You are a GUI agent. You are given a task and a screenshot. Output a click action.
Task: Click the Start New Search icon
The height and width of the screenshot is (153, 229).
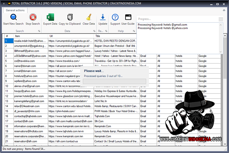pyautogui.click(x=13, y=18)
